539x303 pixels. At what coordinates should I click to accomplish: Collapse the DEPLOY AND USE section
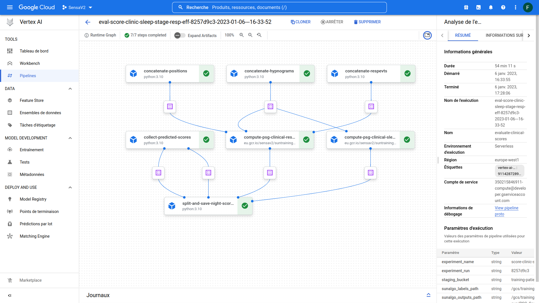(70, 187)
